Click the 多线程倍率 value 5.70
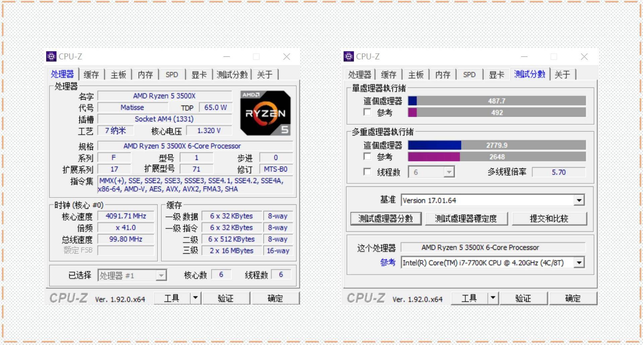Viewport: 643px width, 345px height. coord(559,172)
